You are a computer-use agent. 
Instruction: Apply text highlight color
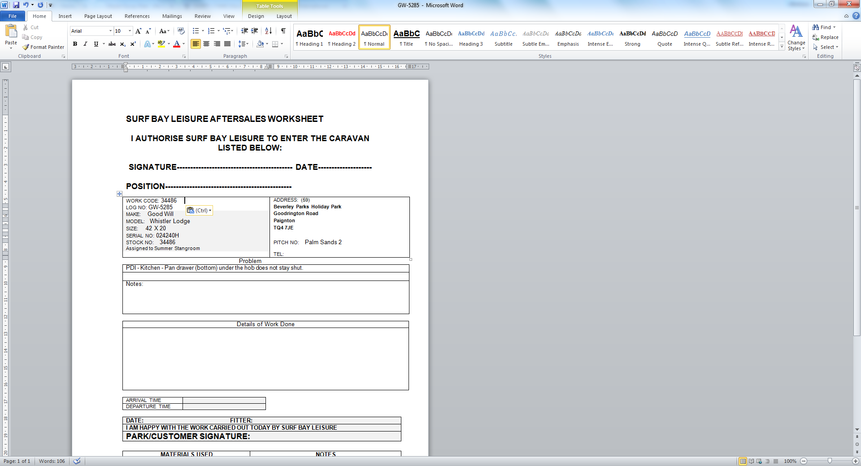161,44
